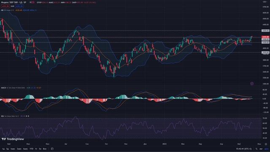This screenshot has width=270, height=152.
Task: Toggle percent scale mode
Action: tap(256, 149)
